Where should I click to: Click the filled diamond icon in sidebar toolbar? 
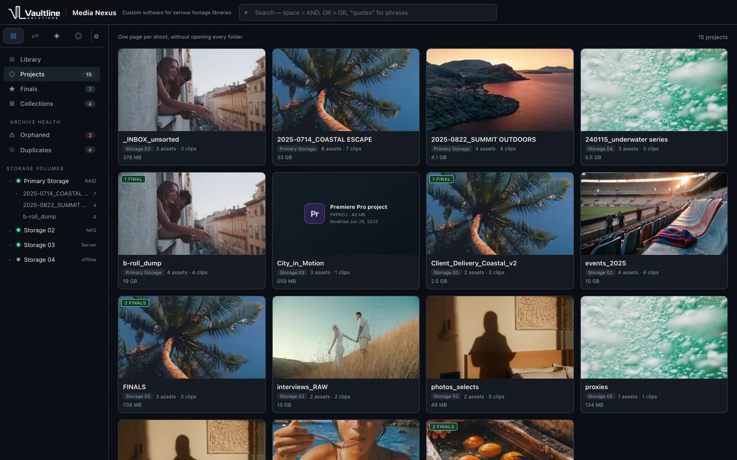tap(57, 36)
